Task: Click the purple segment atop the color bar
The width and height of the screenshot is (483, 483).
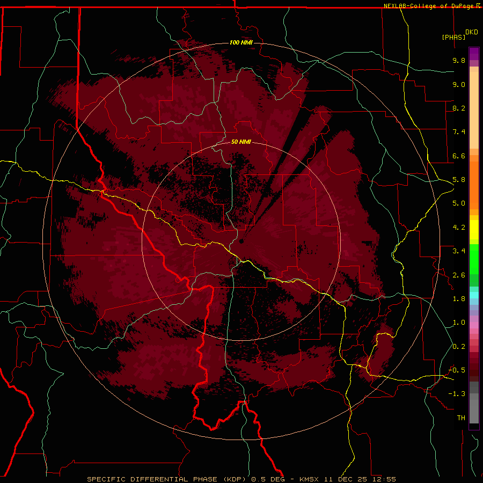Action: pyautogui.click(x=474, y=54)
